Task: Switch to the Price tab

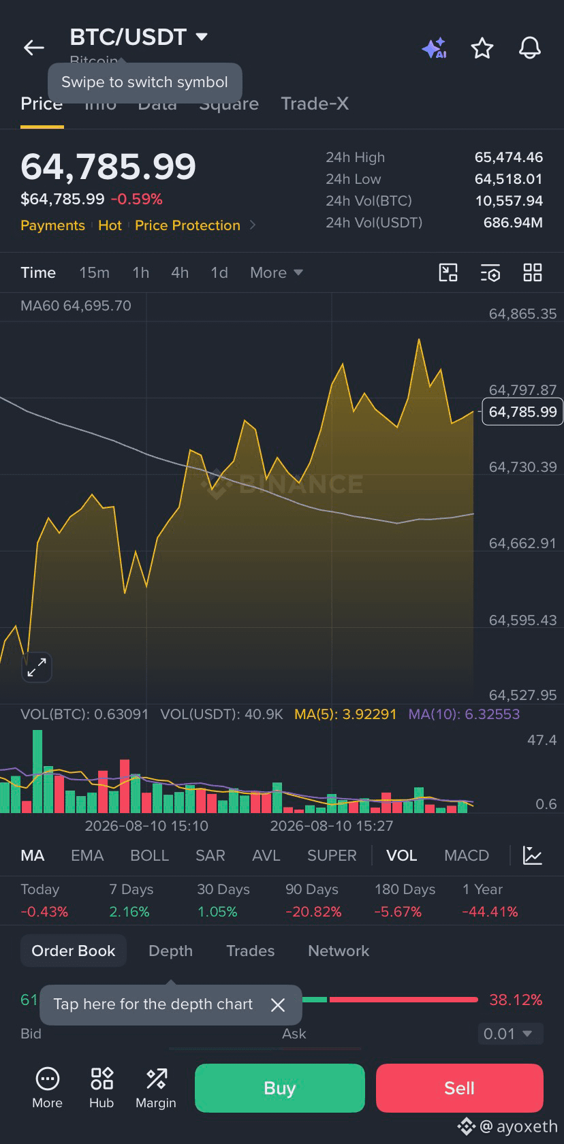Action: point(42,104)
